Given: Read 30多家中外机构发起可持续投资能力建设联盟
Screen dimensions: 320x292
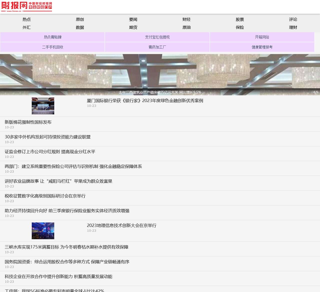Looking at the screenshot, I should pos(47,137).
